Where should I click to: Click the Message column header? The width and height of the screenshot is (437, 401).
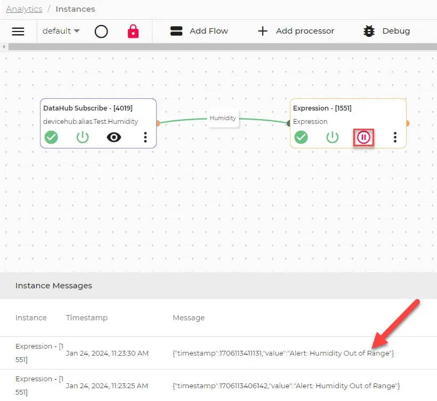[x=189, y=318]
